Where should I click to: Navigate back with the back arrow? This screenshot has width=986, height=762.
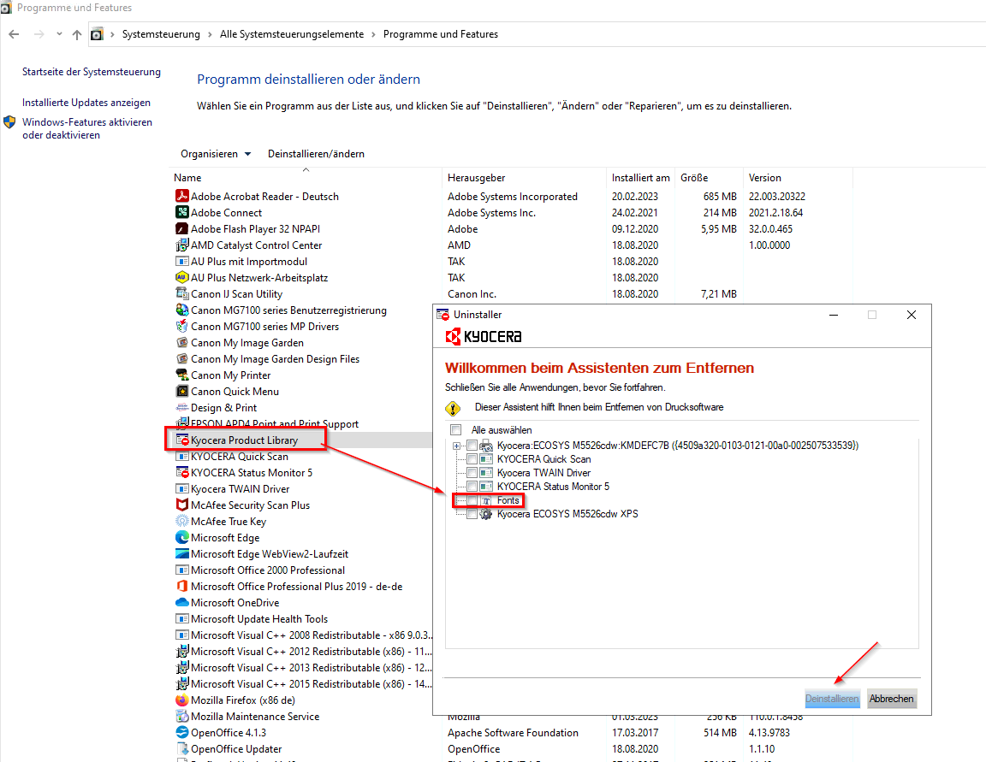15,34
